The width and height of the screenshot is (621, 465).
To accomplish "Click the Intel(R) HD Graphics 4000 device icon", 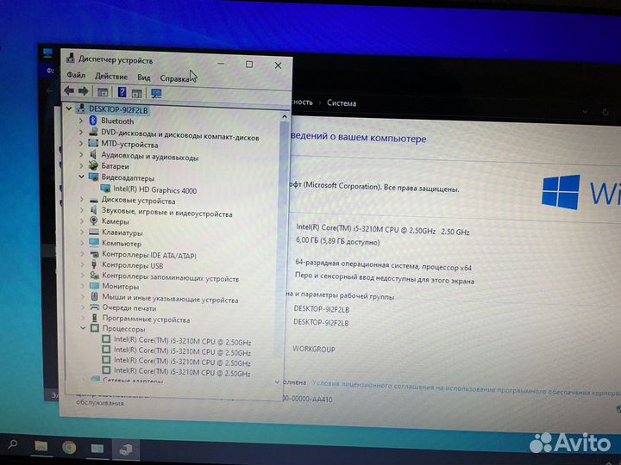I will pos(105,189).
